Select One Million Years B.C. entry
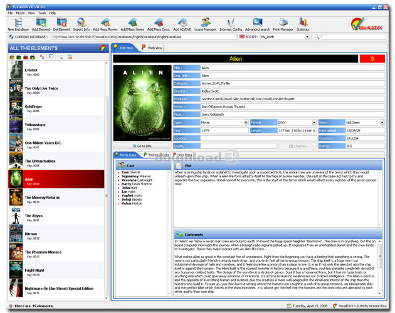 click(56, 143)
